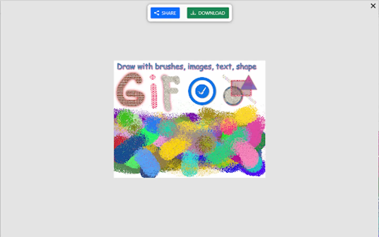Click the share icon inside SHARE button
Screen dimensions: 379x237
(x=157, y=13)
